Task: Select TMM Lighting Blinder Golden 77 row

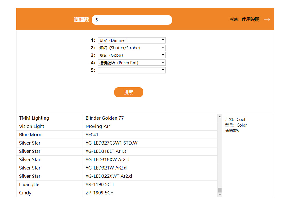Action: pyautogui.click(x=116, y=118)
